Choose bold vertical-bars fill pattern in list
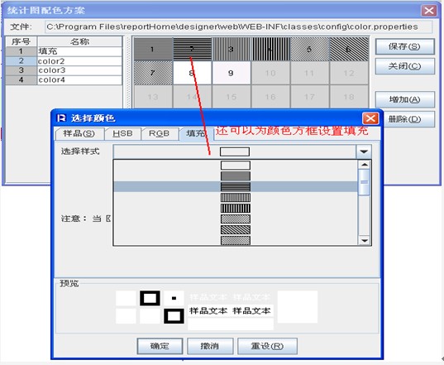The width and height of the screenshot is (444, 365). point(236,209)
